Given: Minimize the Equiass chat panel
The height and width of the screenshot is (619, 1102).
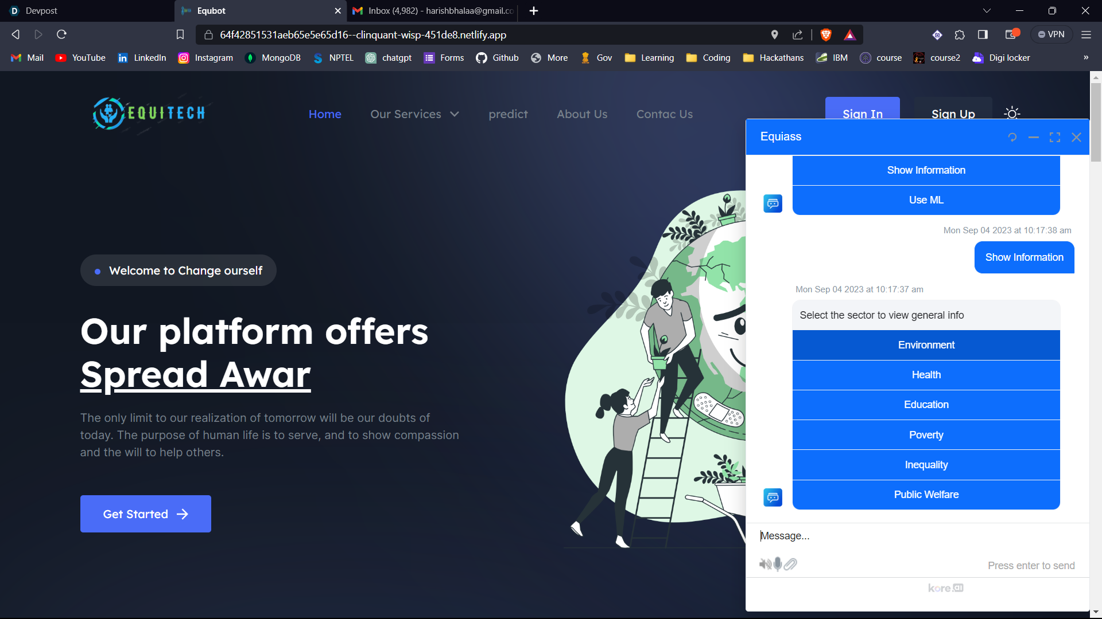Looking at the screenshot, I should click(1034, 138).
